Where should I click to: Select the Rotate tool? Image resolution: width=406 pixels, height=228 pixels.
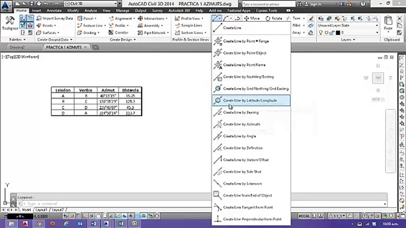point(274,18)
